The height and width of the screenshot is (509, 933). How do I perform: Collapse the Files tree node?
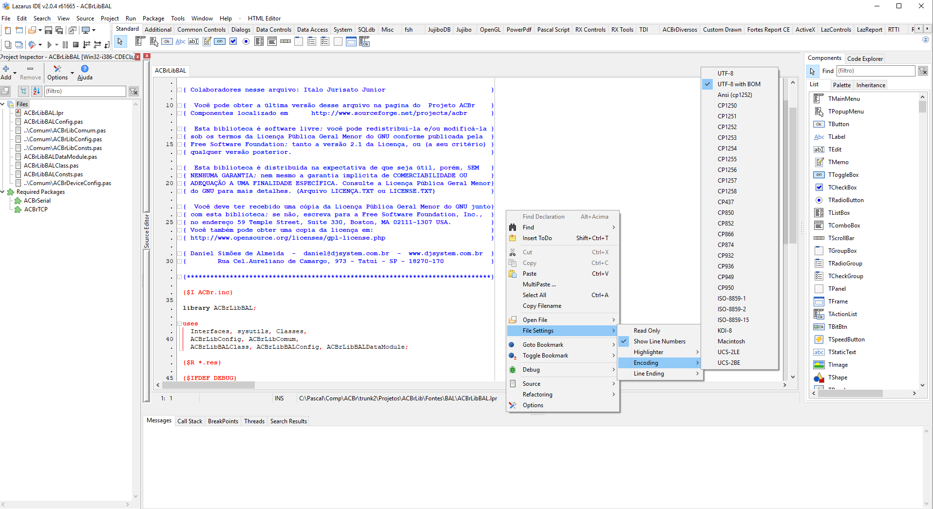point(3,104)
